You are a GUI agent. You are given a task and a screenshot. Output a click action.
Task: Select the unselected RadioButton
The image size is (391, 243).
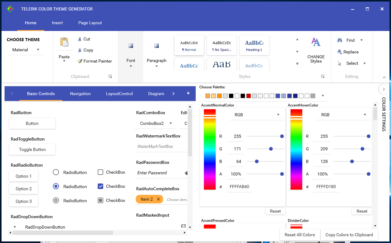(56, 172)
